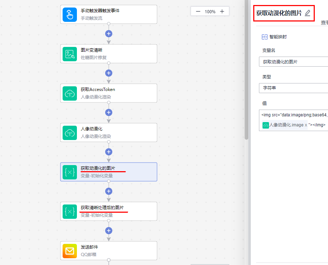This screenshot has width=328, height=265.
Task: Add a step below 获取清晰处理后的图片
Action: pos(109,231)
